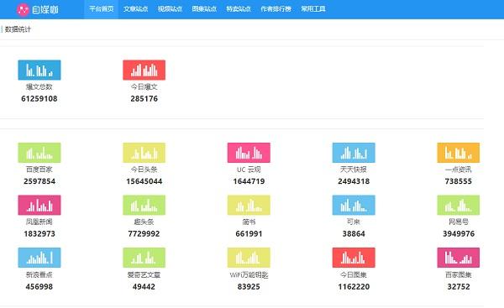Click the 网易号 label text
The height and width of the screenshot is (308, 504).
pyautogui.click(x=459, y=222)
